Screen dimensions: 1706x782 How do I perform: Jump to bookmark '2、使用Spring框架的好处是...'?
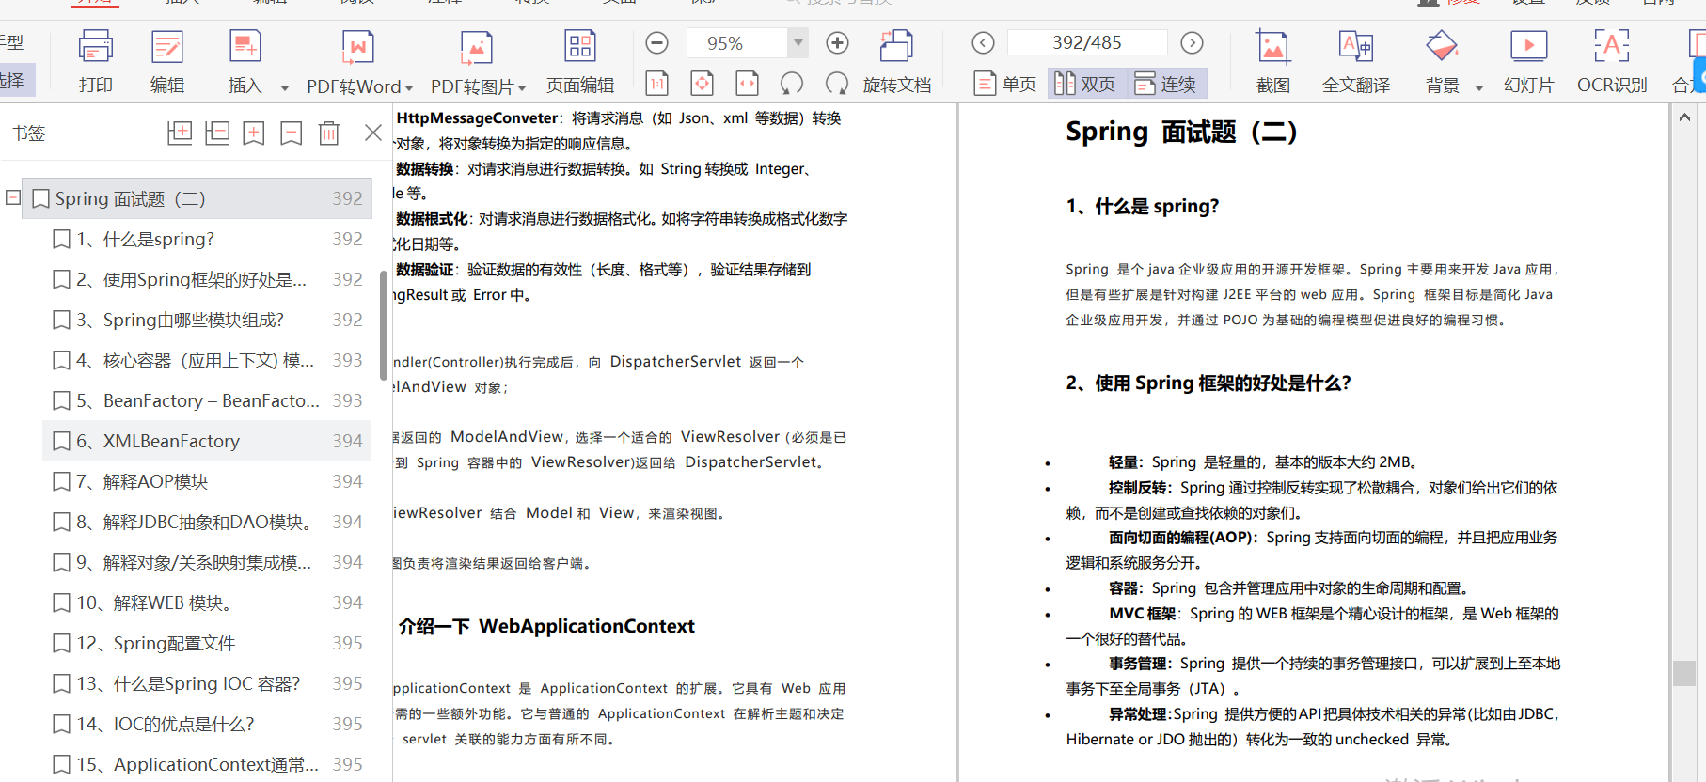click(x=191, y=279)
